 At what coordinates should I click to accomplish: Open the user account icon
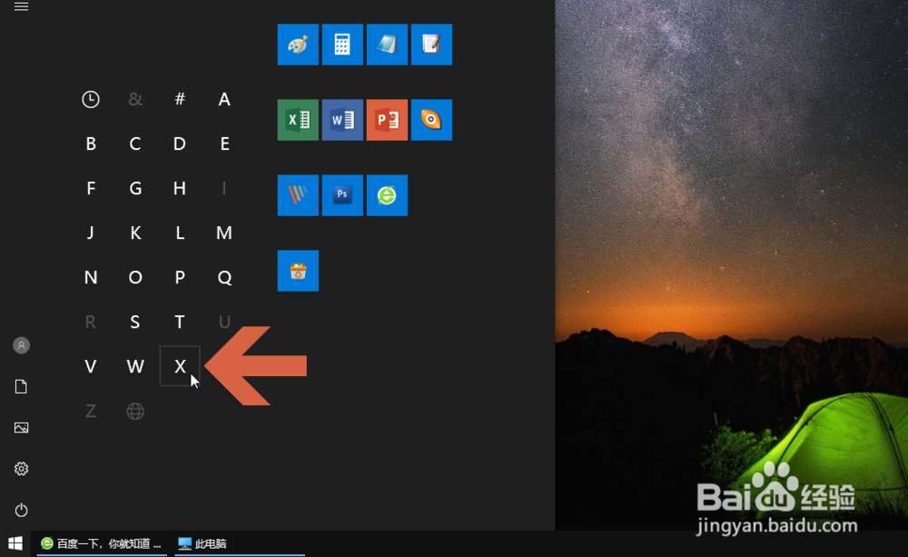coord(22,345)
